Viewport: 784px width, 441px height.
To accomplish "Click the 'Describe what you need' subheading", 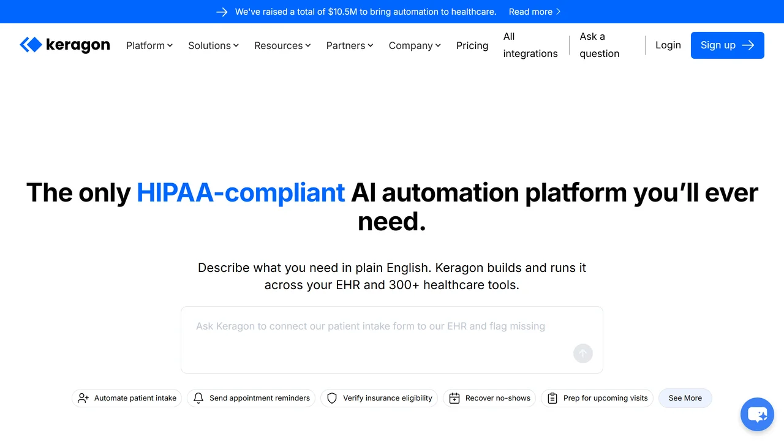I will (392, 276).
